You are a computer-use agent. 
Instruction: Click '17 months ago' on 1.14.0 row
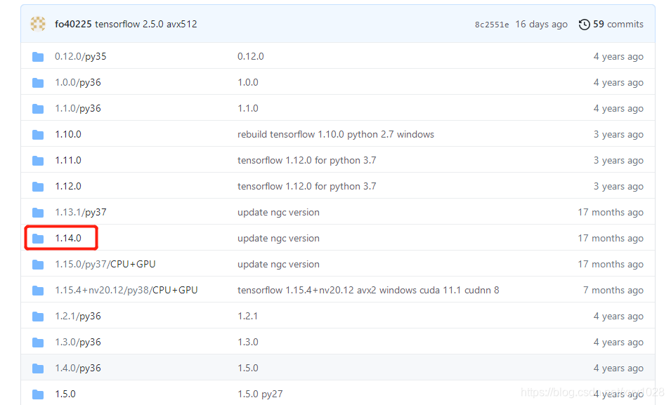click(x=611, y=239)
